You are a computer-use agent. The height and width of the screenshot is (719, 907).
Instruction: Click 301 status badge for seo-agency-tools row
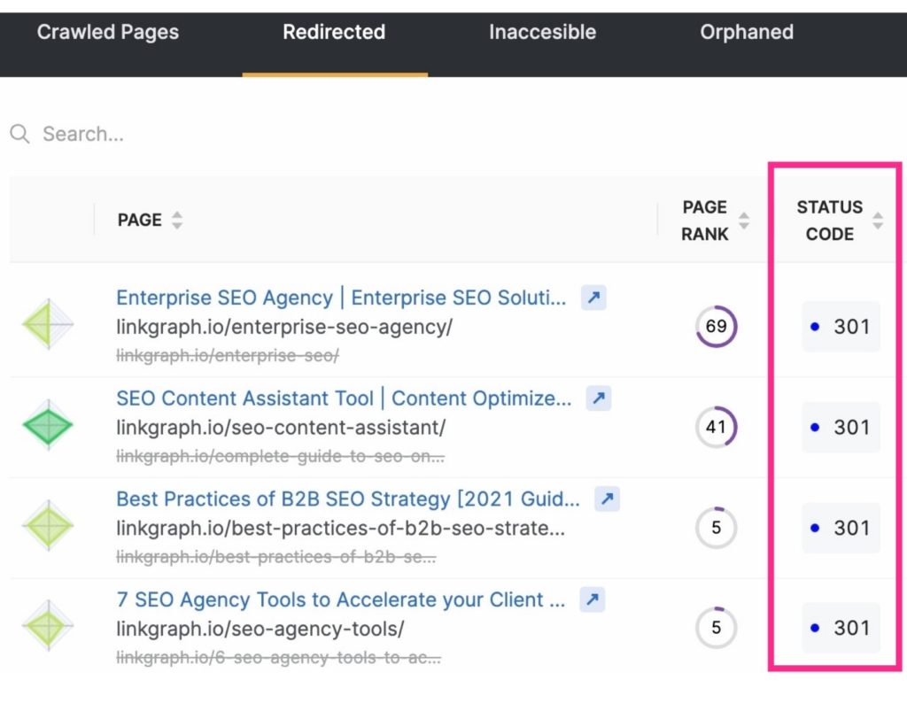[x=841, y=628]
